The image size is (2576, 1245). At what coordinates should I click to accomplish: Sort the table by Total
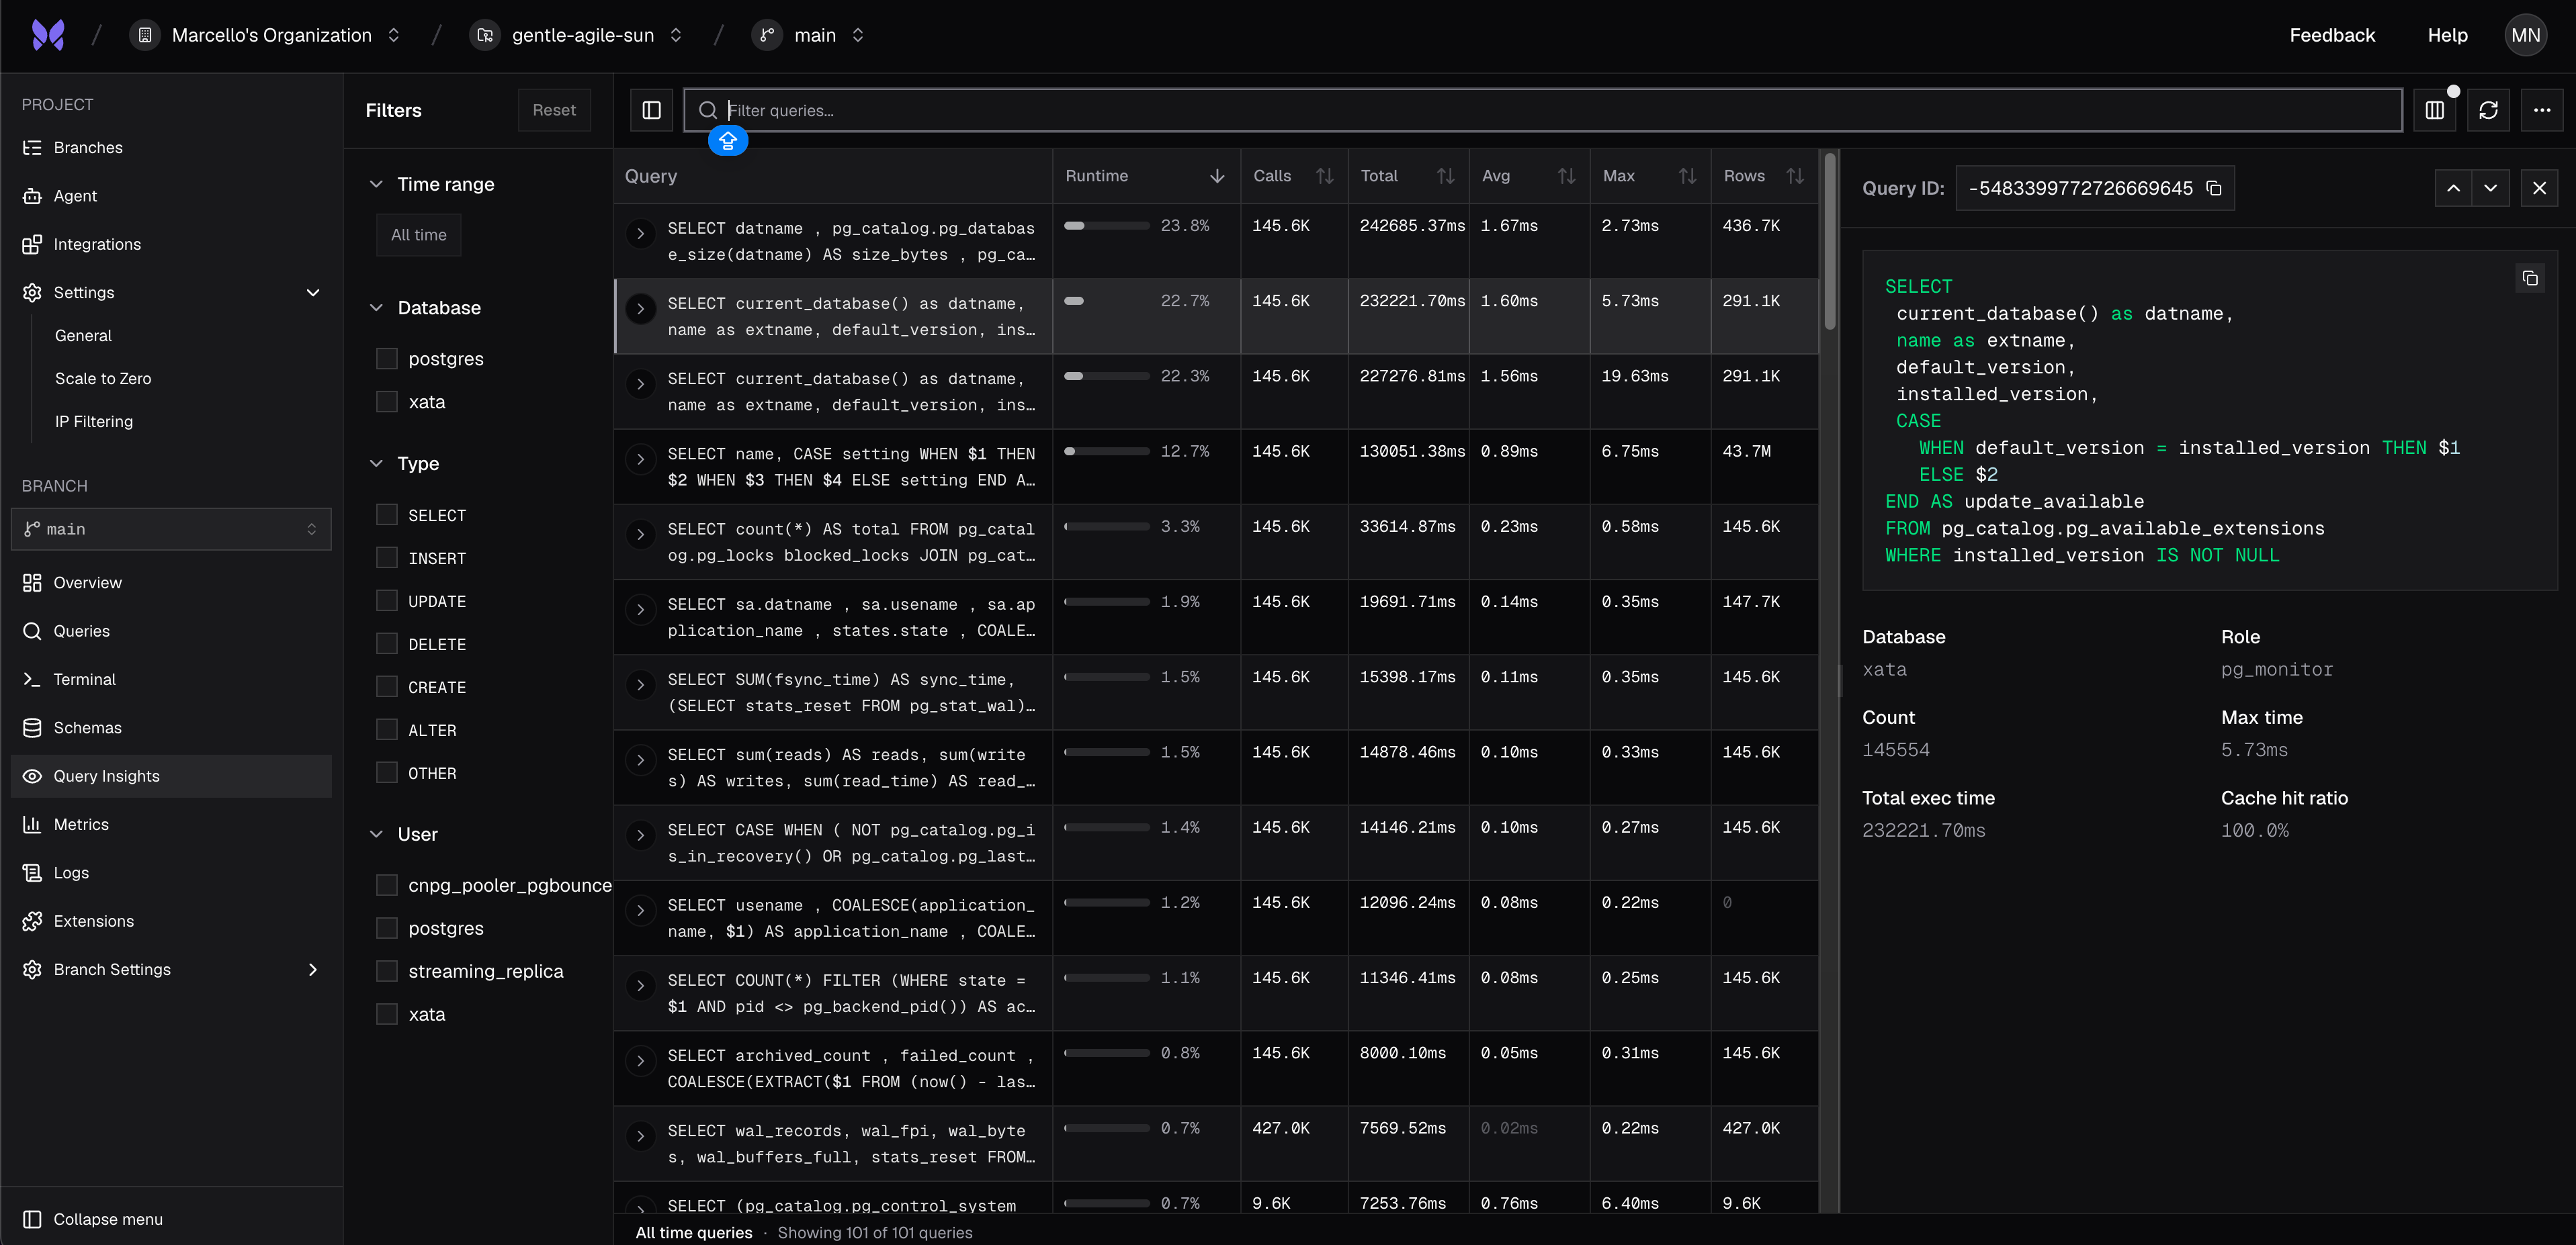[1445, 176]
